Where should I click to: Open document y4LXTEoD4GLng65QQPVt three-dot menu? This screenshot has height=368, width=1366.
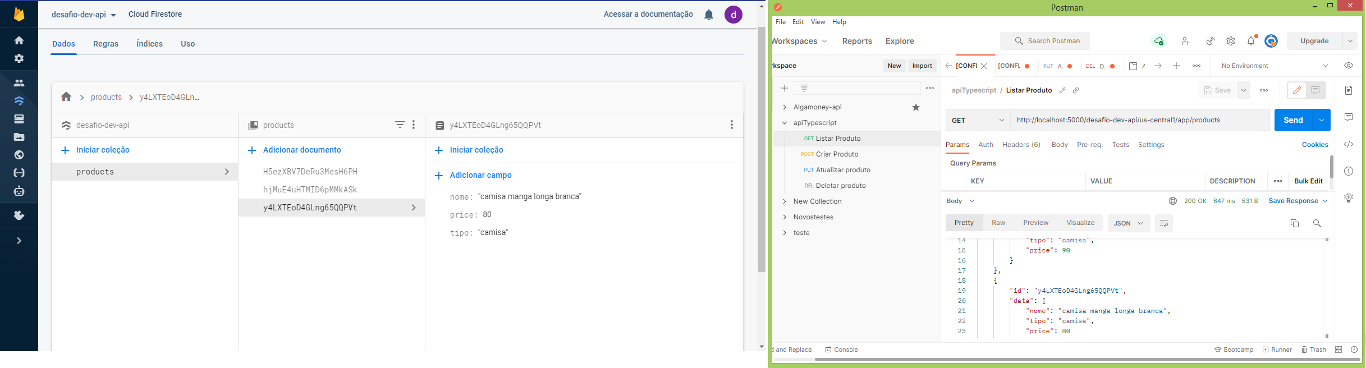tap(731, 125)
